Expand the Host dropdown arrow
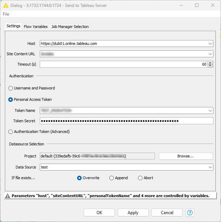Viewport: 221px width, 222px height. coord(210,44)
